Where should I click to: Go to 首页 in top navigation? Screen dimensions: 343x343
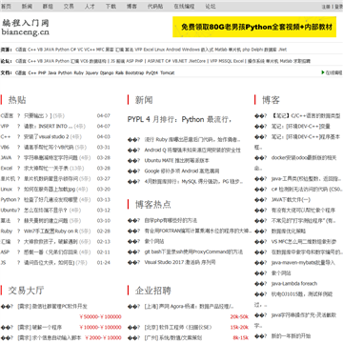coord(6,6)
